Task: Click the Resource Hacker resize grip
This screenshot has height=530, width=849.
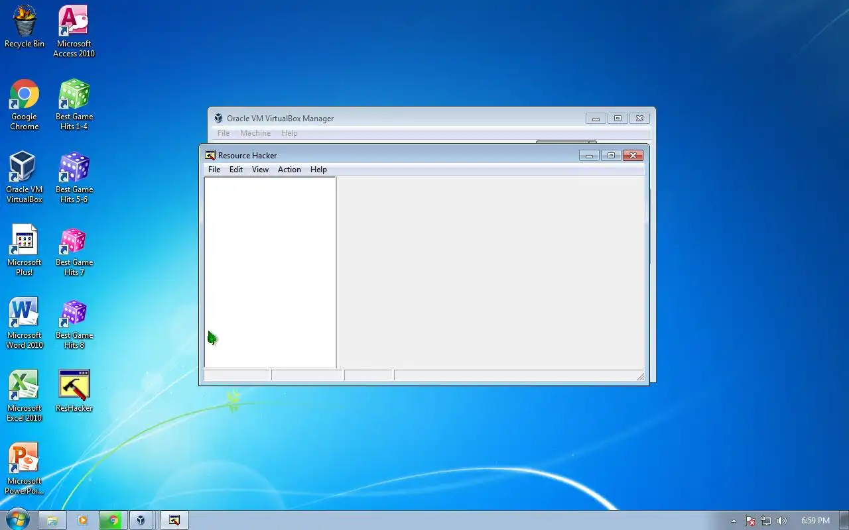Action: [x=640, y=376]
